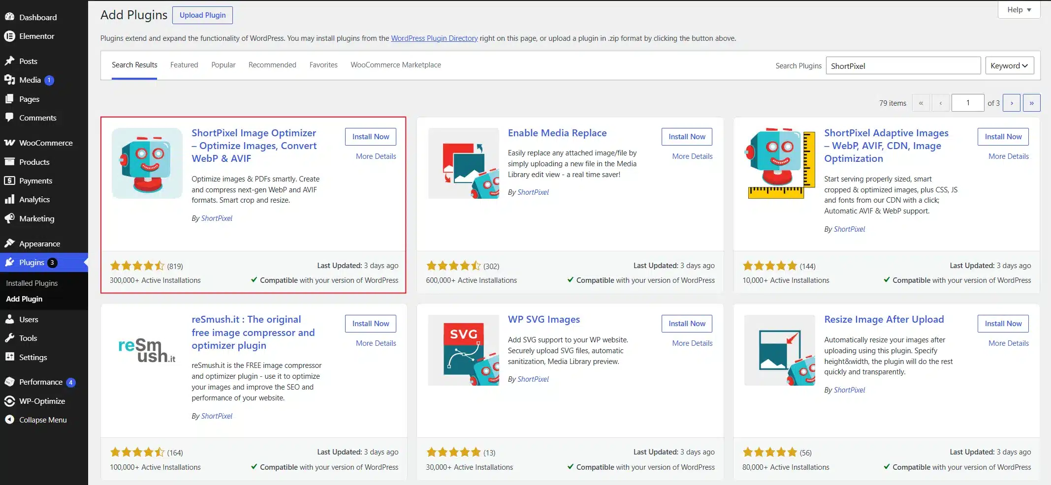Click ShortPixel Image Optimizer robot thumbnail
This screenshot has height=485, width=1051.
tap(147, 163)
